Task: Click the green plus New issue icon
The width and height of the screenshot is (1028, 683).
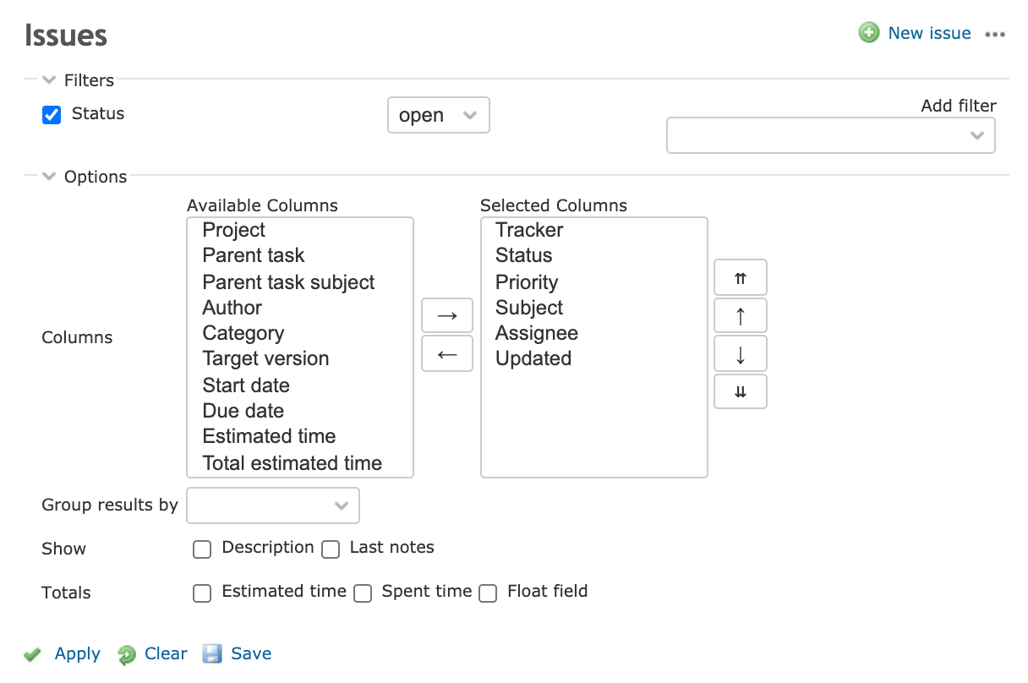Action: point(868,33)
